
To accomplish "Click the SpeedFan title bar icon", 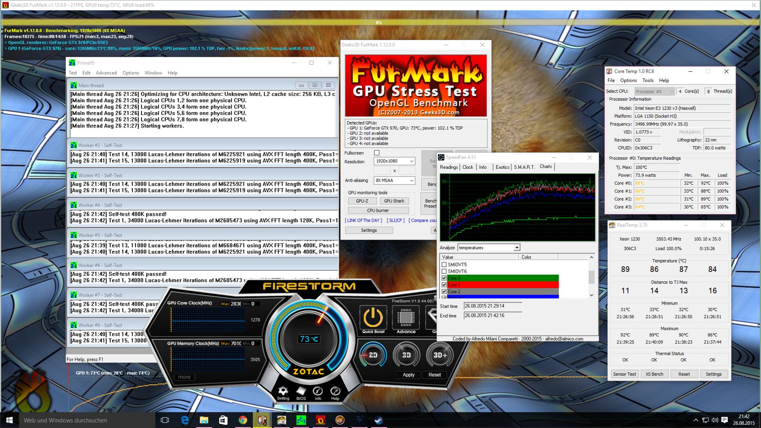I will [x=441, y=157].
